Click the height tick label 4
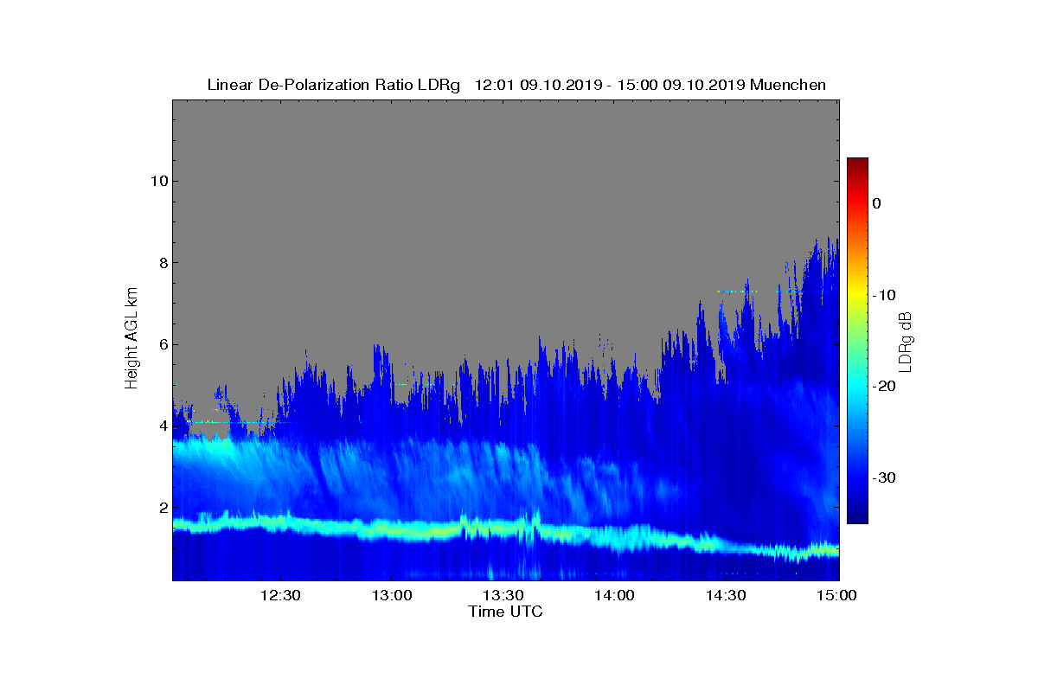The image size is (1038, 692). [162, 426]
